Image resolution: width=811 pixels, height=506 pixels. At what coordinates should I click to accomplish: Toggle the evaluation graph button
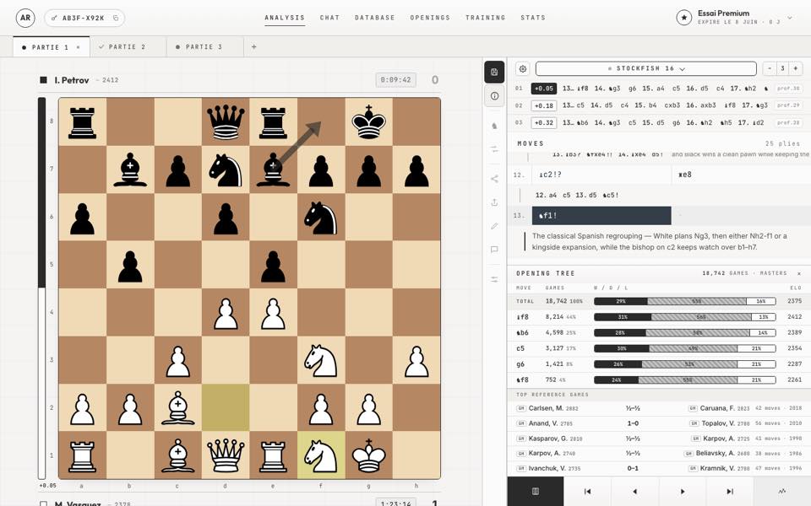click(x=782, y=492)
